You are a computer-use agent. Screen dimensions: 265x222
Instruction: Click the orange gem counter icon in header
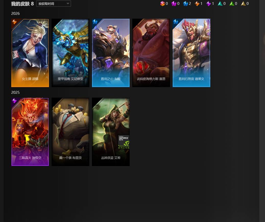click(197, 4)
